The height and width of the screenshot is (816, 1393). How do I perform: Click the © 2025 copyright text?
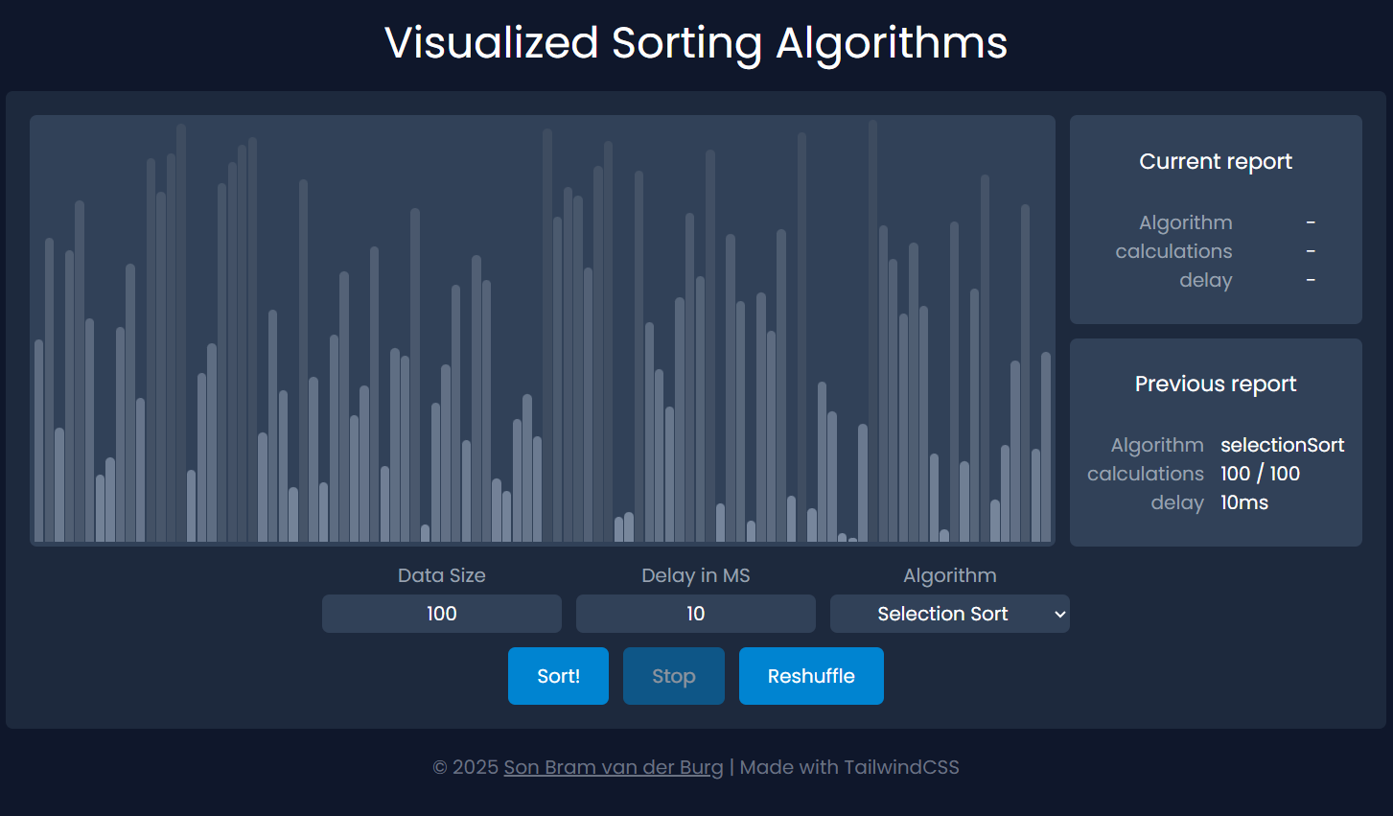(x=465, y=767)
